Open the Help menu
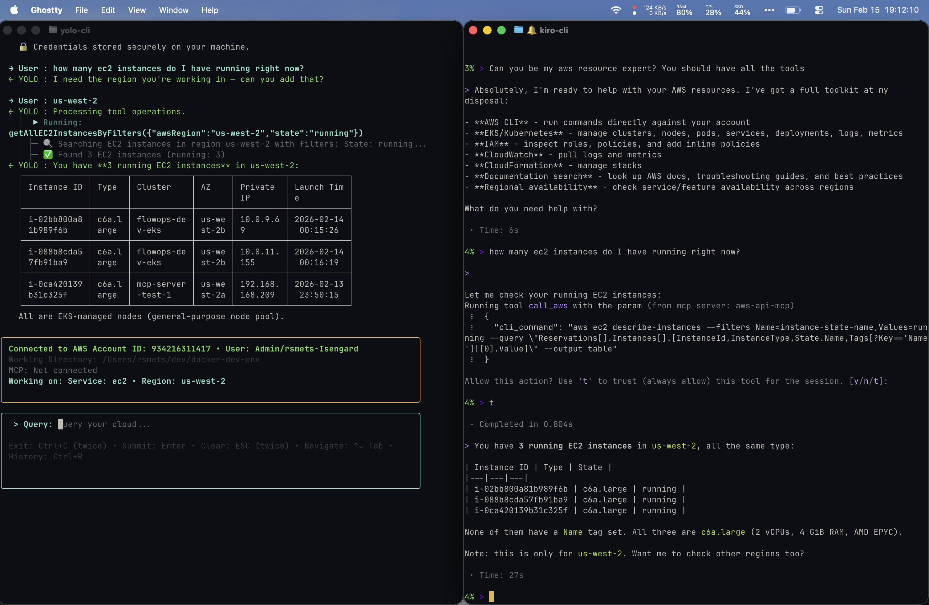Image resolution: width=929 pixels, height=605 pixels. [x=210, y=10]
